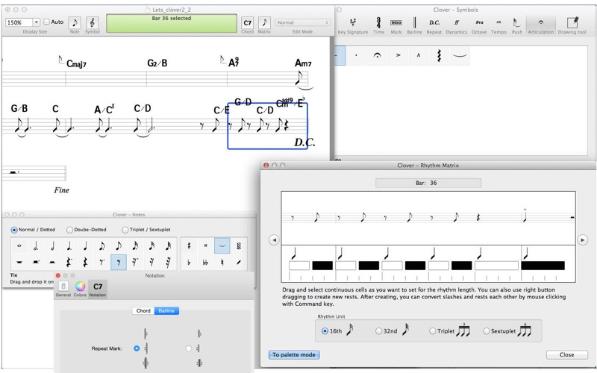The image size is (597, 373).
Task: Select the highlighted eighth rest in Notes palette
Action: click(x=119, y=263)
